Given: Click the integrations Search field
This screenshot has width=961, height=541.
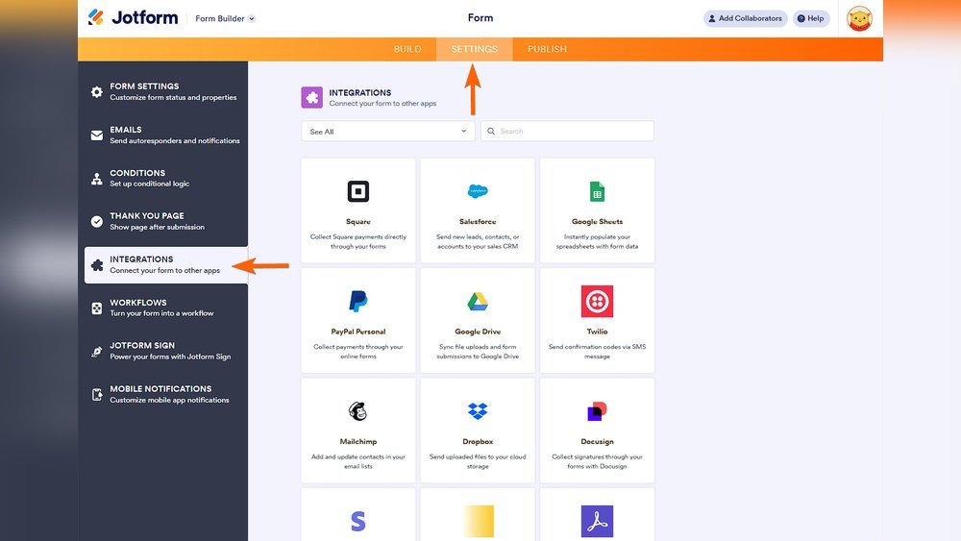Looking at the screenshot, I should pos(568,131).
